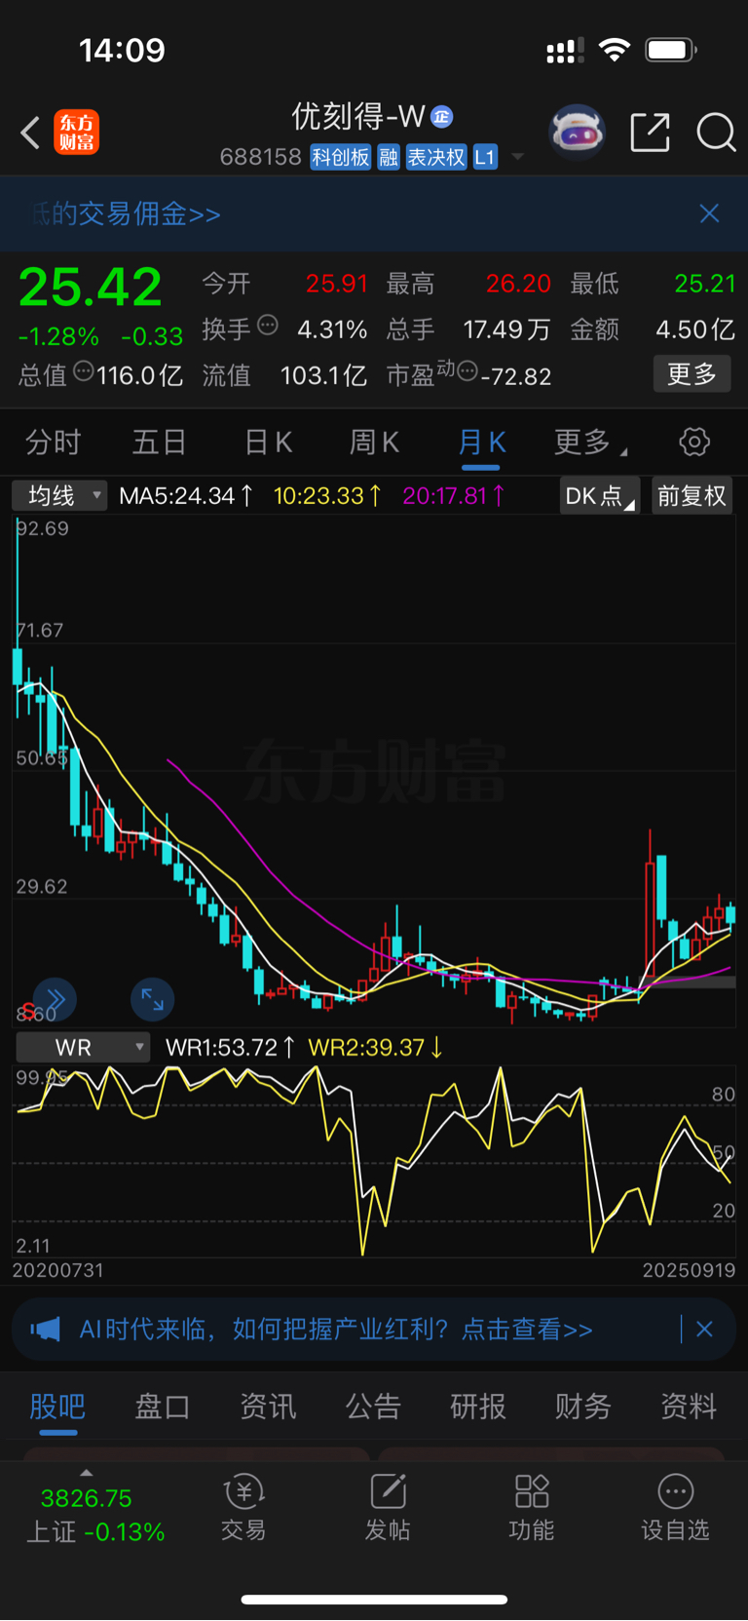Select the 盘口 tab
This screenshot has width=748, height=1621.
pos(163,1407)
